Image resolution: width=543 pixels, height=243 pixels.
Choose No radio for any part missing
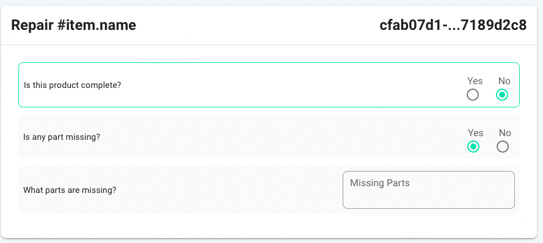[503, 147]
